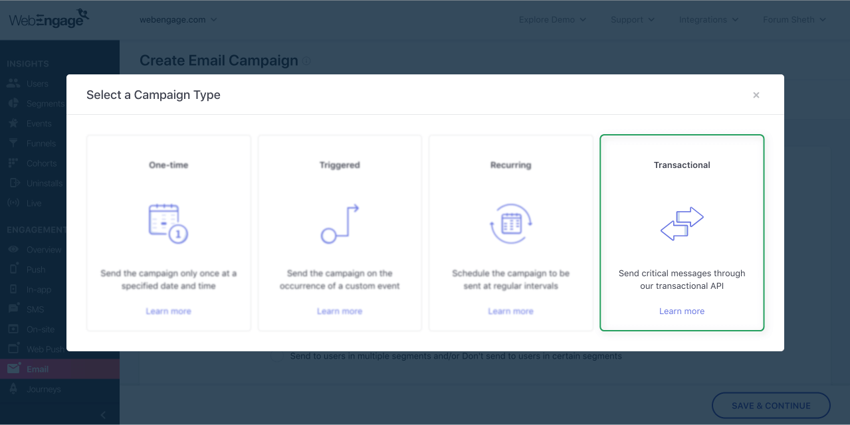Image resolution: width=850 pixels, height=425 pixels.
Task: Click the Triggered event path icon
Action: point(340,224)
